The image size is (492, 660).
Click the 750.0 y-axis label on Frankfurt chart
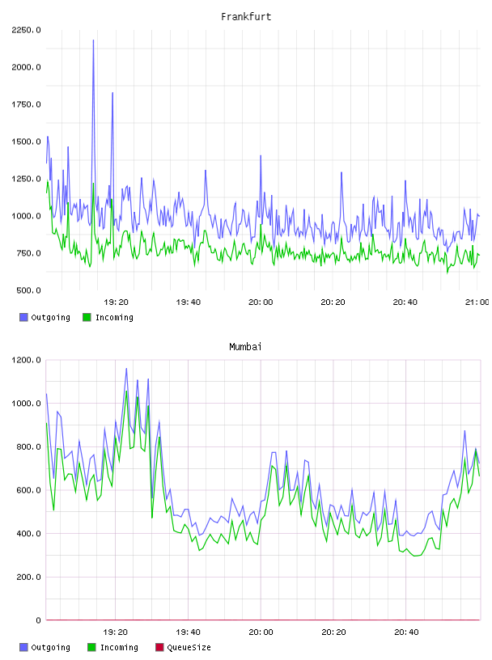[x=28, y=253]
